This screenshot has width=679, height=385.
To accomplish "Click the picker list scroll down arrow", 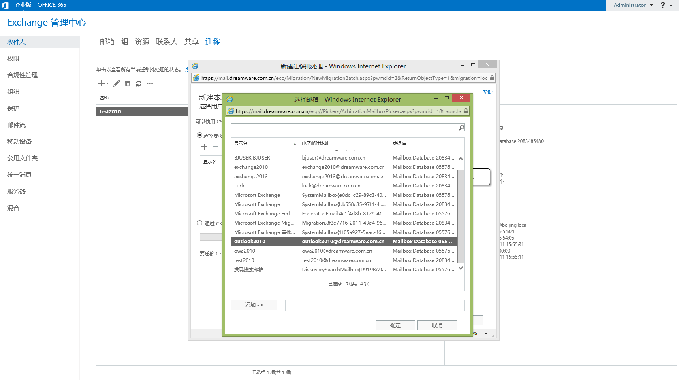I will point(461,268).
